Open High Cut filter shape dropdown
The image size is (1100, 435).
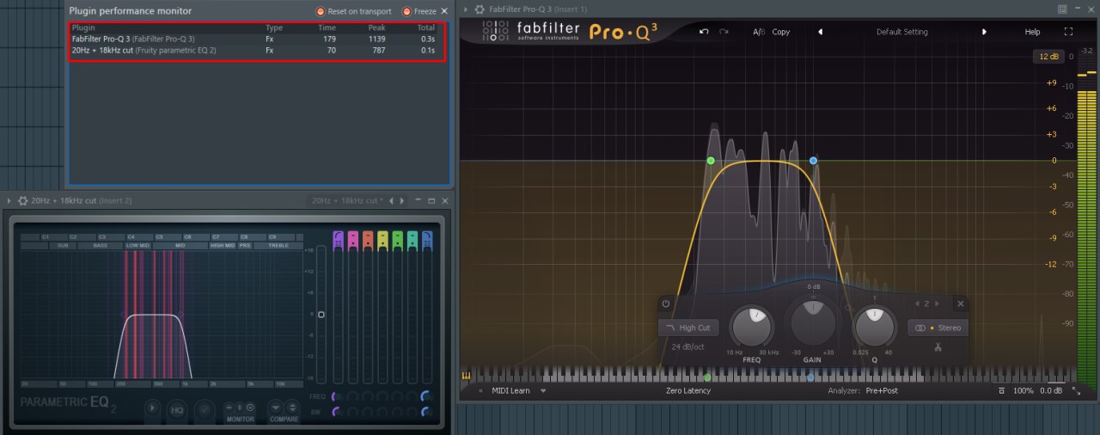689,328
